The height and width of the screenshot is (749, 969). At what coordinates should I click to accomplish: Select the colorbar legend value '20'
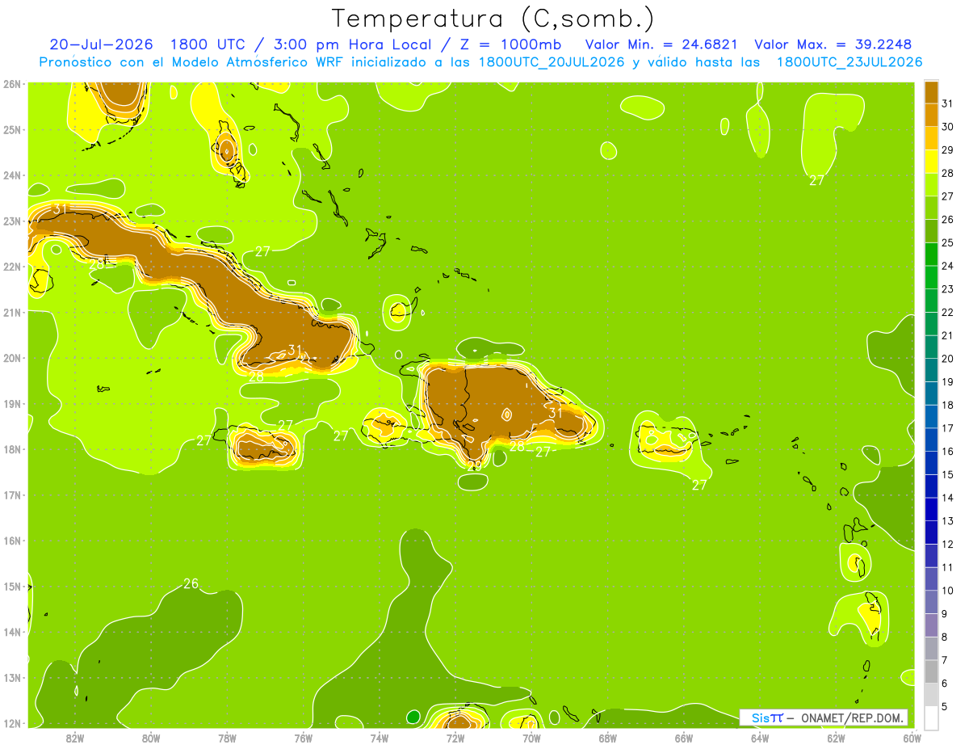(x=947, y=359)
